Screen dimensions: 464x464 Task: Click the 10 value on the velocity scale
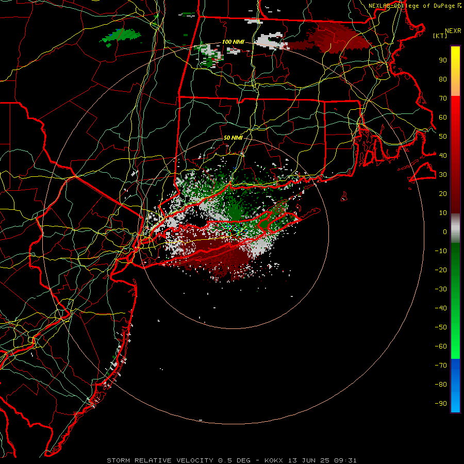443,213
